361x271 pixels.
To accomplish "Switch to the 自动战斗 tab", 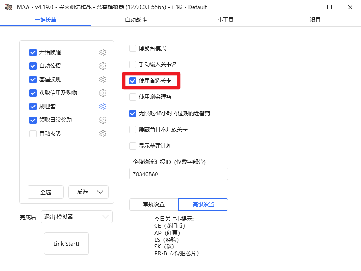I will [x=135, y=20].
